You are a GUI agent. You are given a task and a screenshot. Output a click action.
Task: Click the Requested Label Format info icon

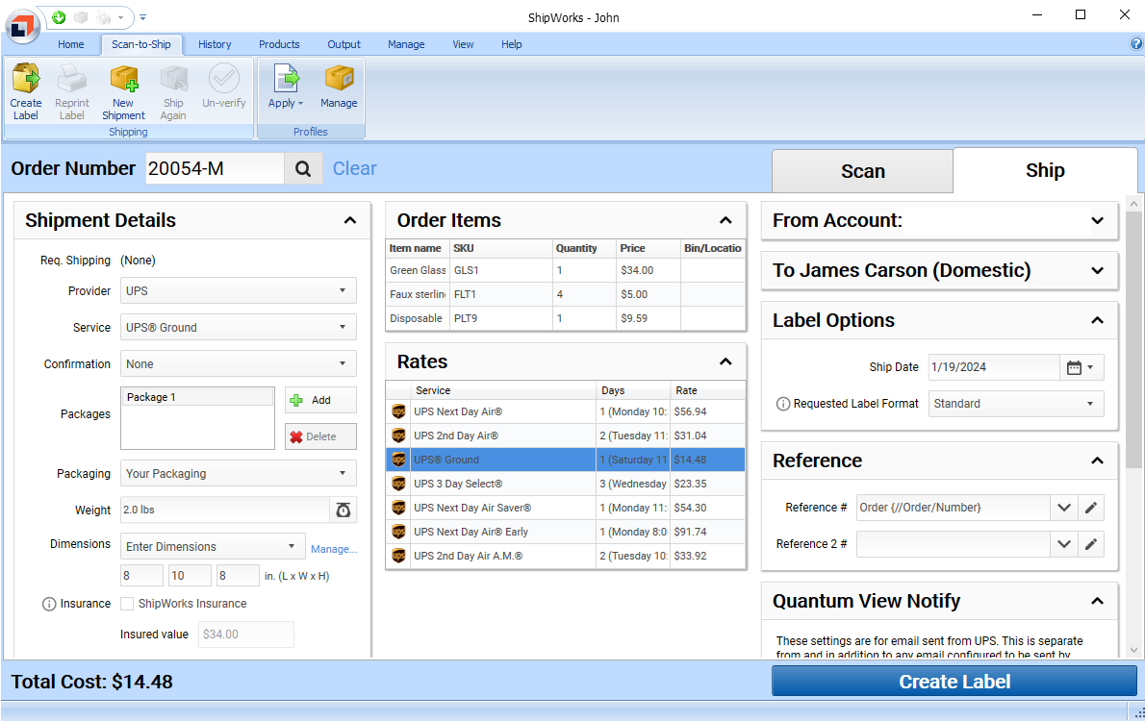pyautogui.click(x=783, y=404)
